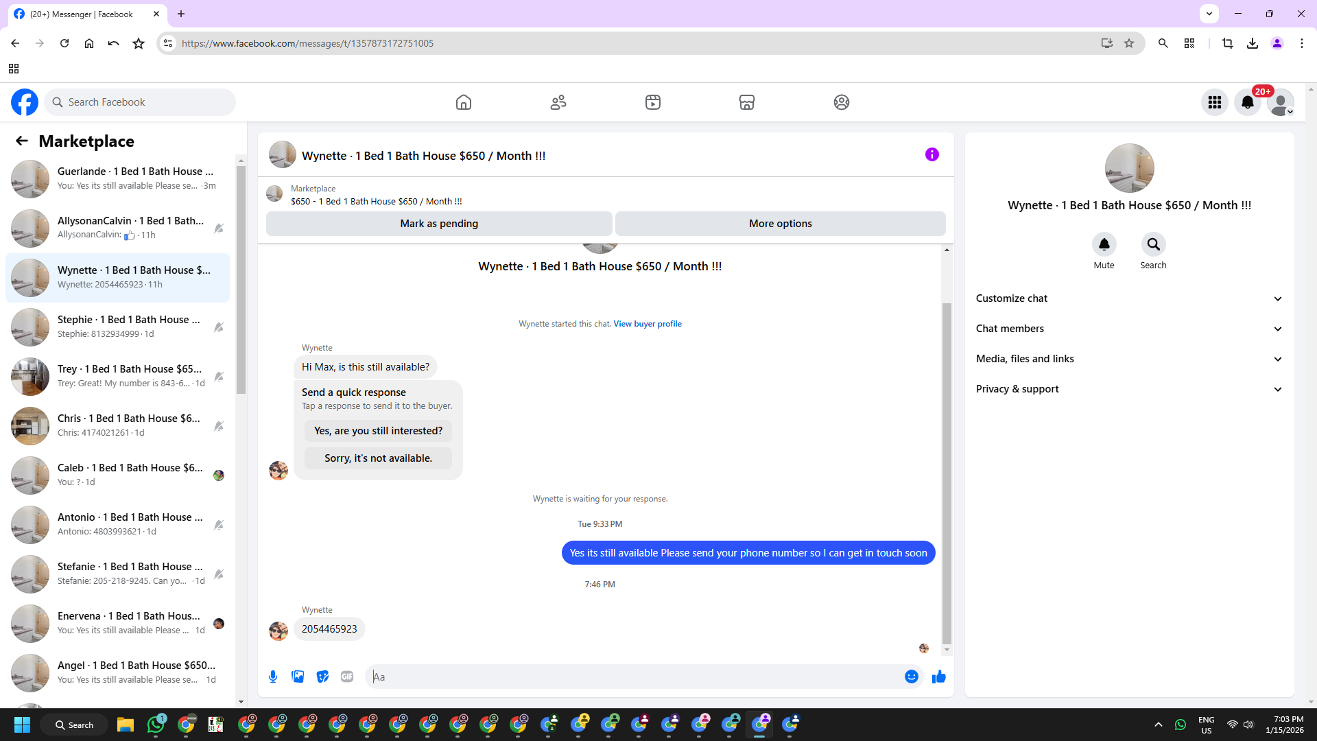Open the Facebook notifications bell
This screenshot has width=1317, height=741.
click(x=1247, y=102)
